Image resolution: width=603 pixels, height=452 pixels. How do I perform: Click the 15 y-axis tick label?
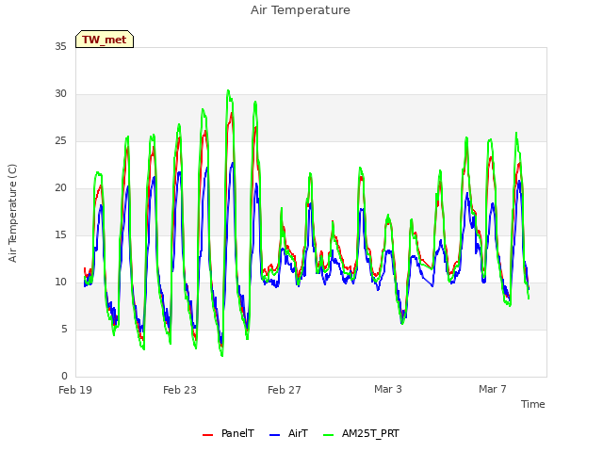click(60, 234)
